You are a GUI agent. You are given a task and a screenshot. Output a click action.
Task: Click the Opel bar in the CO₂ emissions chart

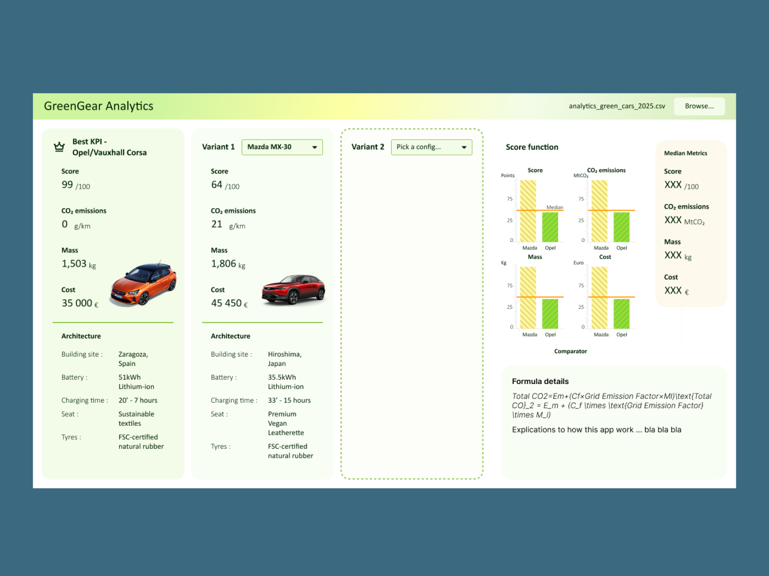coord(621,227)
